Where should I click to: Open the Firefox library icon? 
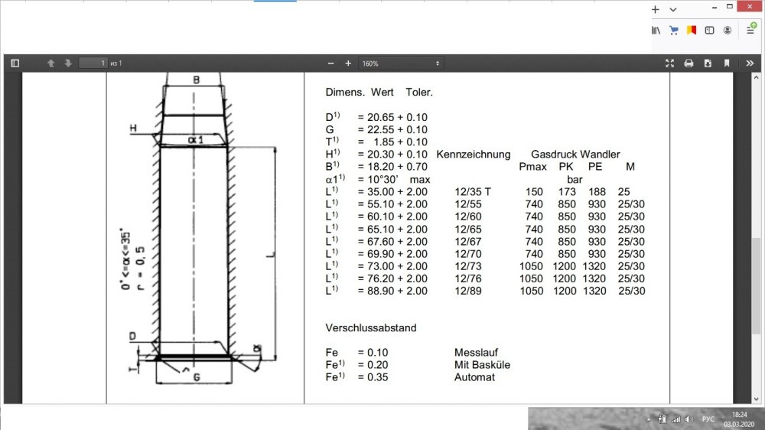coord(656,31)
